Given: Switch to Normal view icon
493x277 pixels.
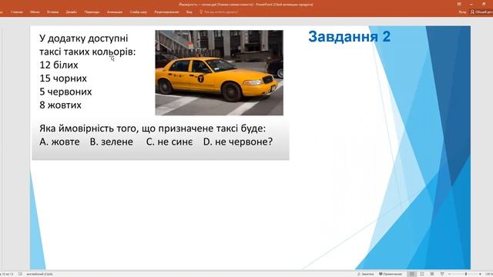Looking at the screenshot, I should (412, 274).
